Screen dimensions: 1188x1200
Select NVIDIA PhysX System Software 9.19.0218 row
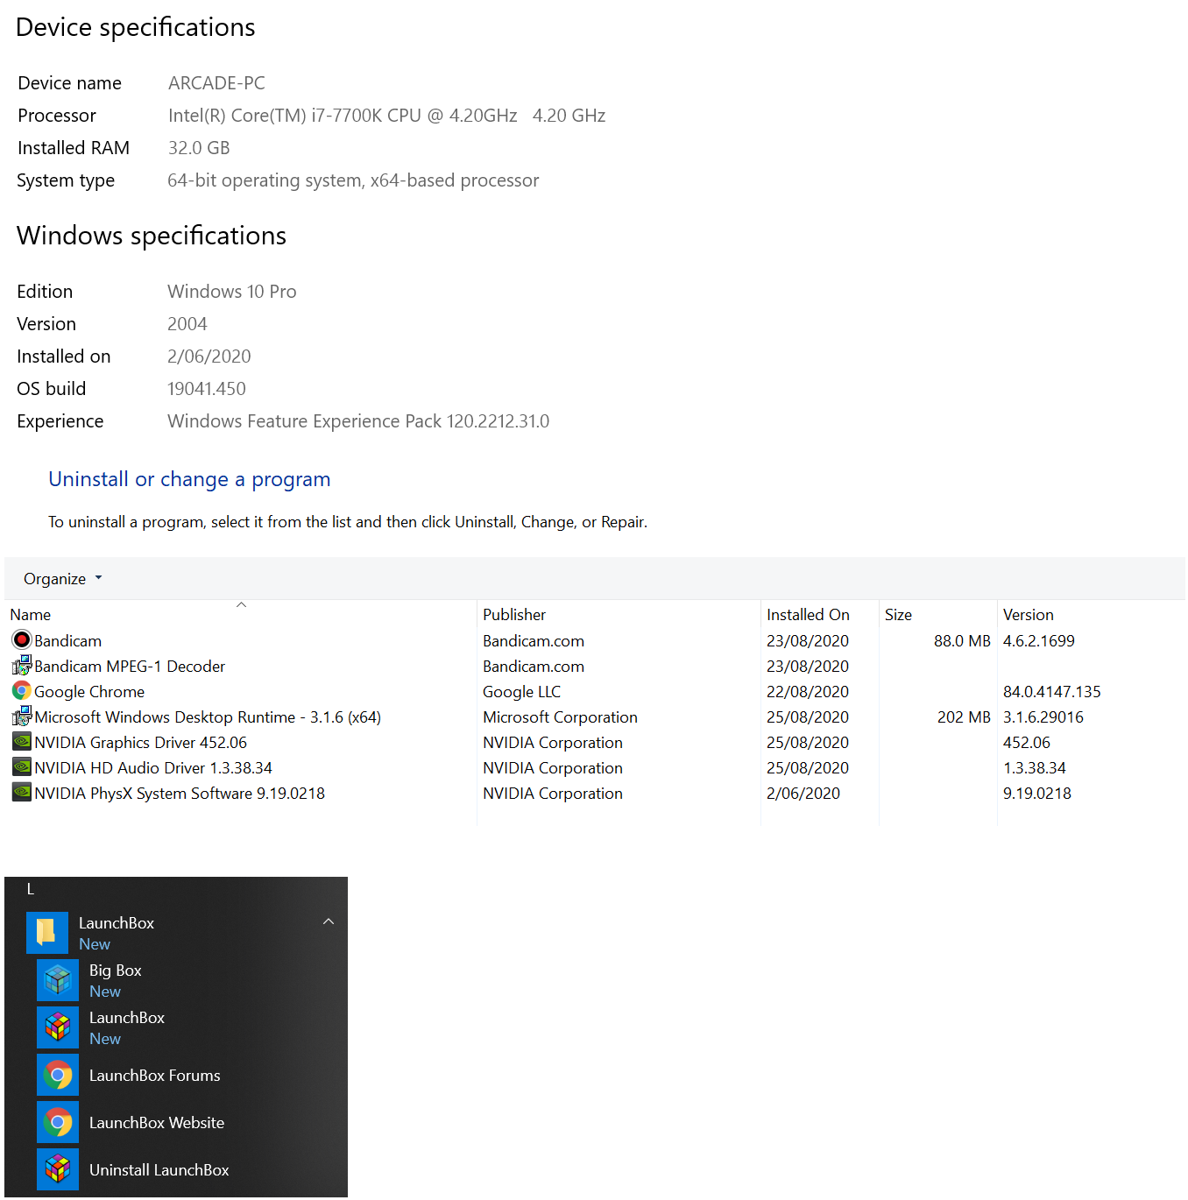tap(595, 793)
